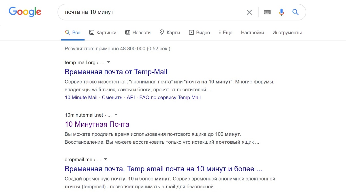
Task: Click the Карты pin icon
Action: (162, 32)
